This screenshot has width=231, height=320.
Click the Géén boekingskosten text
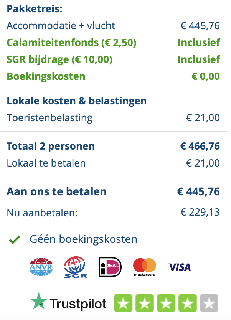(x=83, y=239)
